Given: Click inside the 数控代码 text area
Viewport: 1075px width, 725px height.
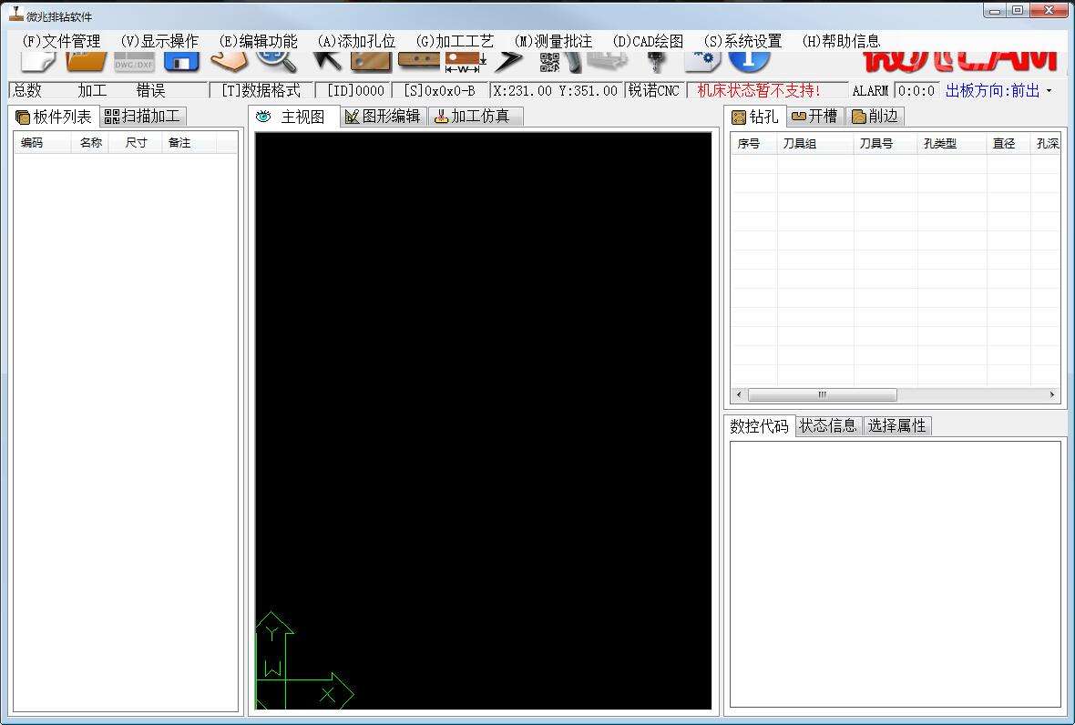Looking at the screenshot, I should click(x=895, y=574).
